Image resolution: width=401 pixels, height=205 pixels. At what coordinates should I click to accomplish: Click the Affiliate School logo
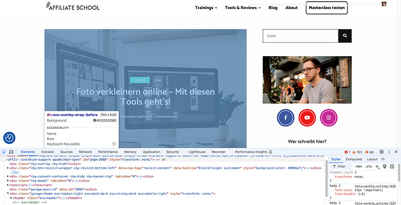(73, 6)
